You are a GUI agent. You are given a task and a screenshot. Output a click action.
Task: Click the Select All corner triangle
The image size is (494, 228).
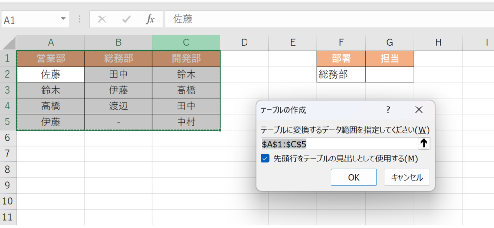(x=10, y=43)
